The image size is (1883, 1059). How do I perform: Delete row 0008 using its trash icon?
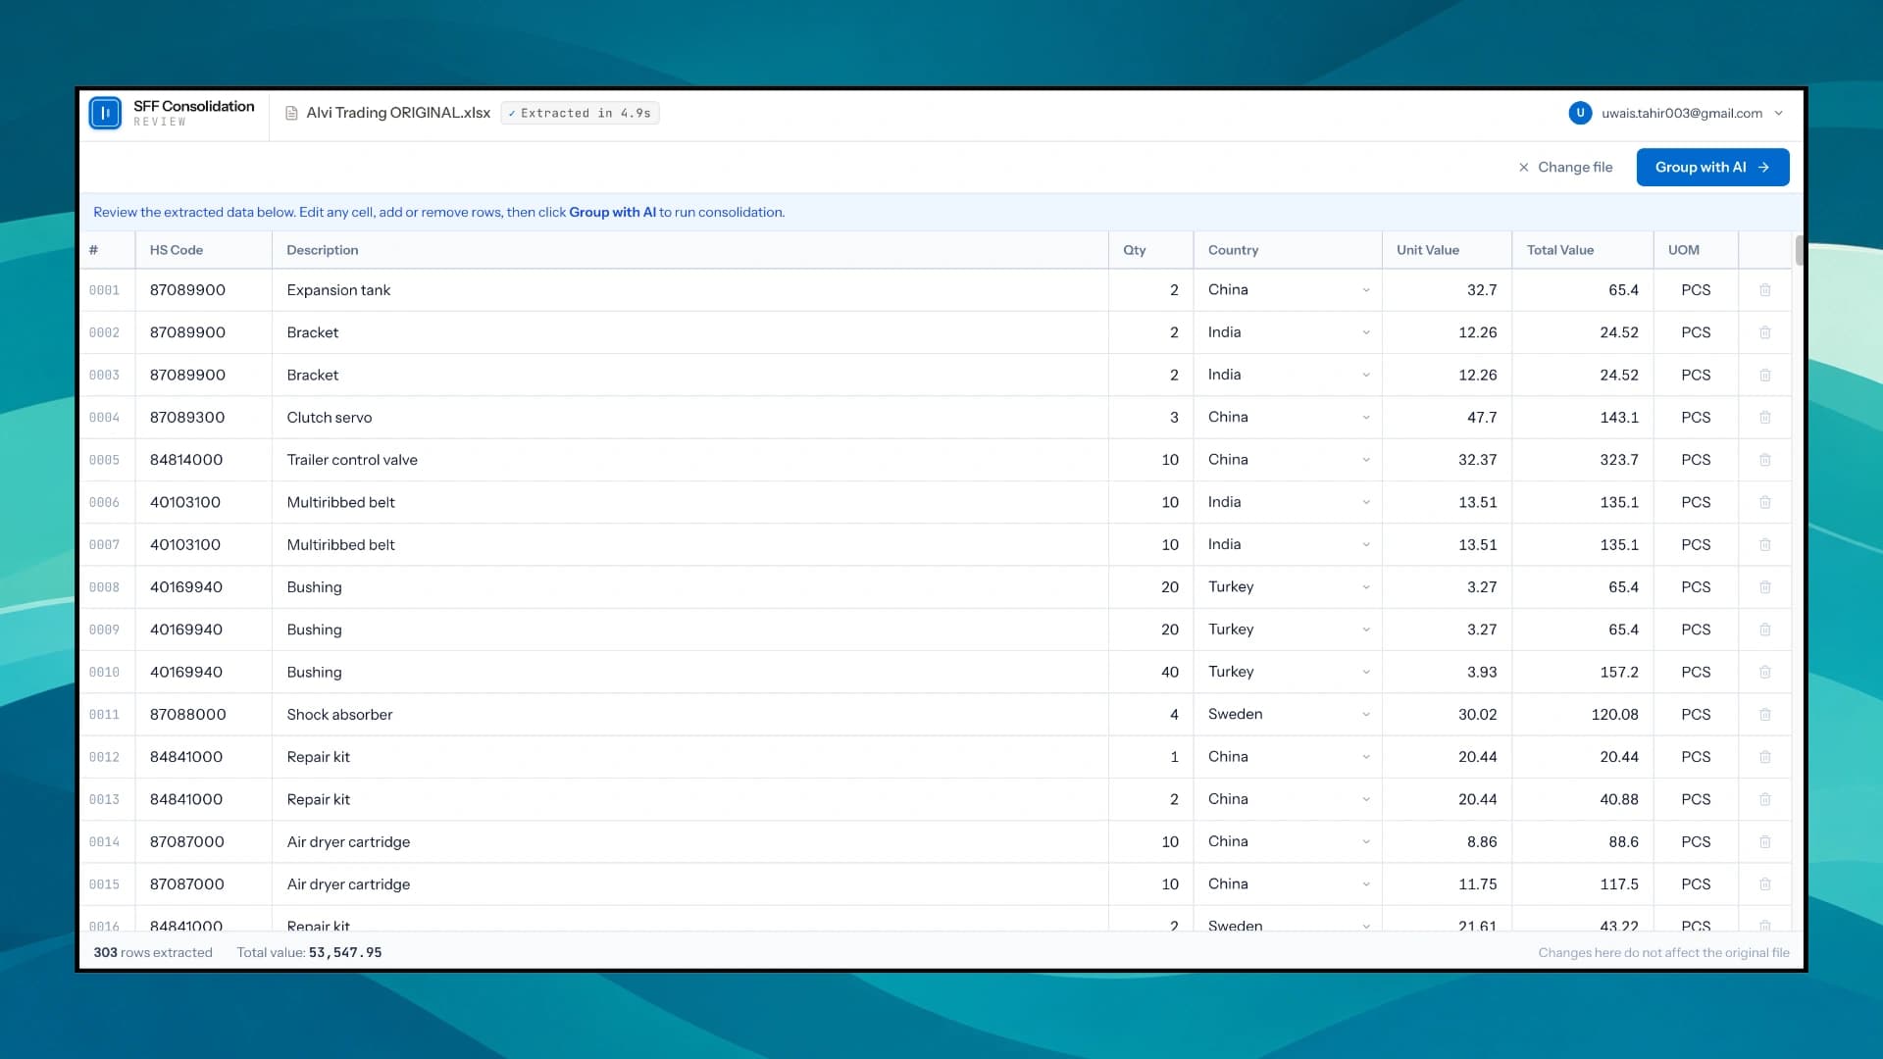point(1765,587)
